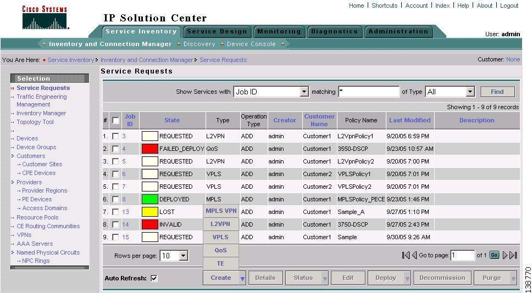The image size is (532, 293).
Task: Click the green Go page button
Action: pos(494,255)
